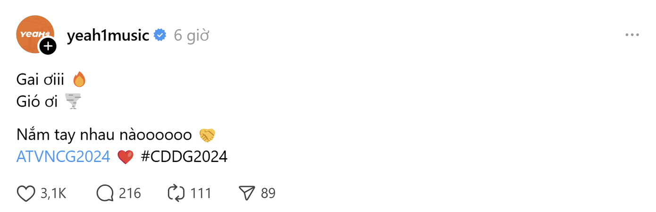Open the yeah1music username link
Viewport: 656px width, 212px height.
point(108,35)
